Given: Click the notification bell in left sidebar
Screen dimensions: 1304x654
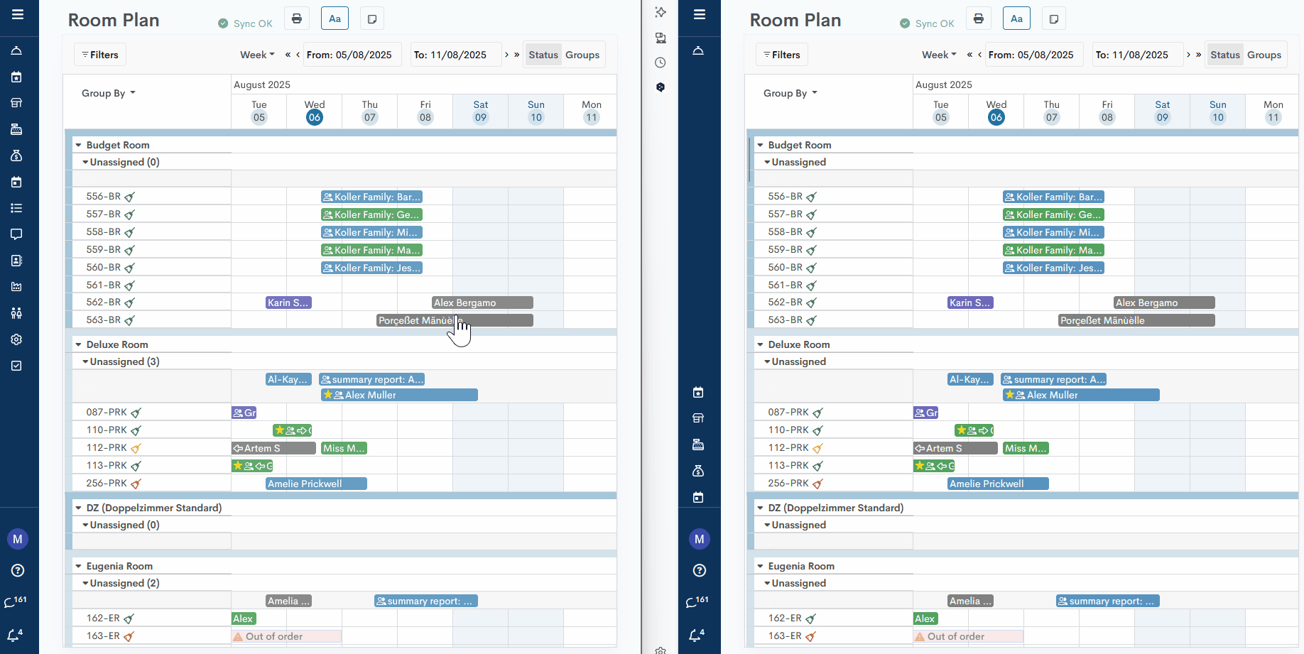Looking at the screenshot, I should point(14,635).
